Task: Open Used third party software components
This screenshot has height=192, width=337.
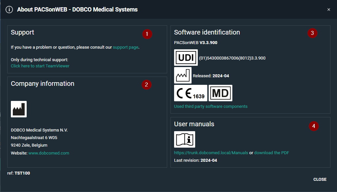Action: pos(211,107)
